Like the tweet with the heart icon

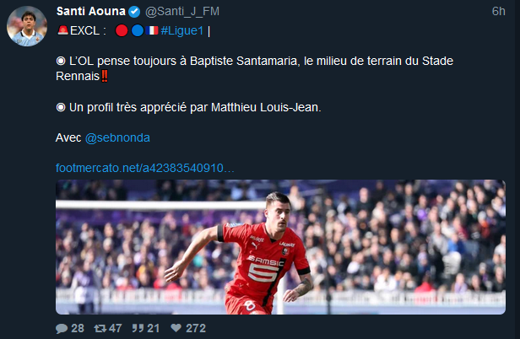pyautogui.click(x=176, y=328)
